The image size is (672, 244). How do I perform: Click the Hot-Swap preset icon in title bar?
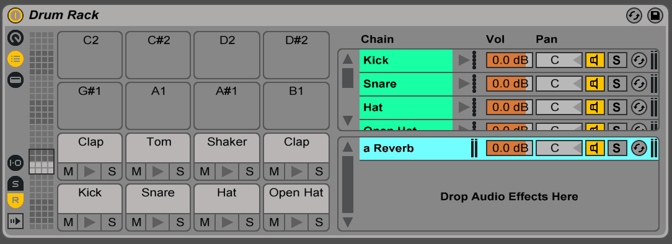(x=634, y=16)
